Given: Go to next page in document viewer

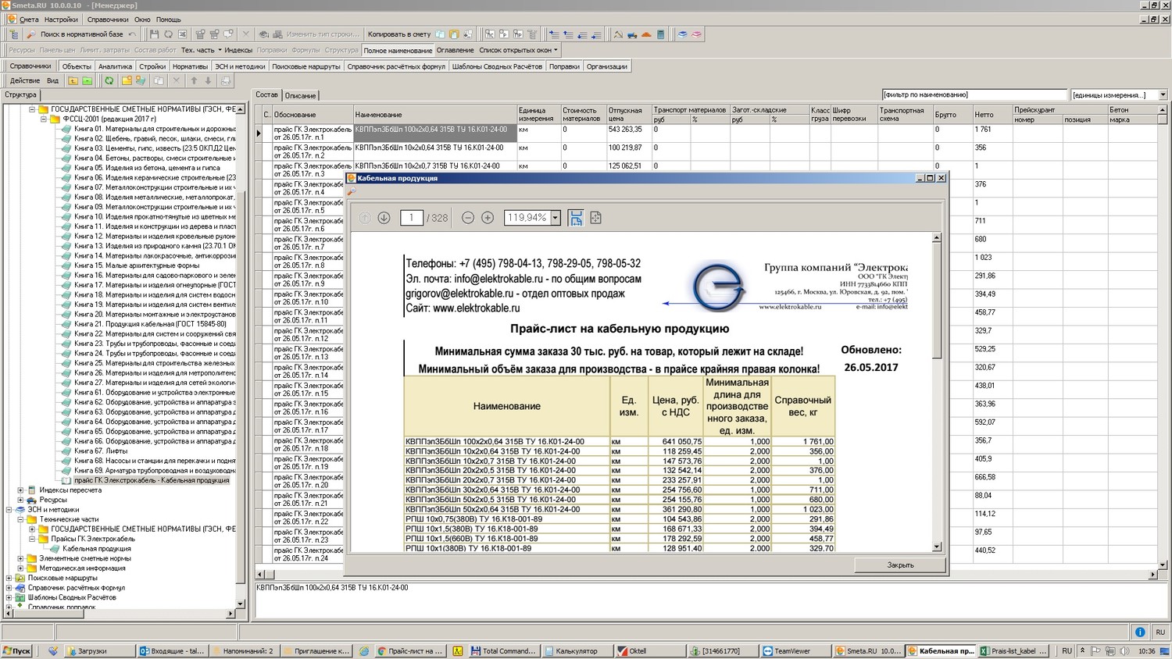Looking at the screenshot, I should click(x=384, y=218).
